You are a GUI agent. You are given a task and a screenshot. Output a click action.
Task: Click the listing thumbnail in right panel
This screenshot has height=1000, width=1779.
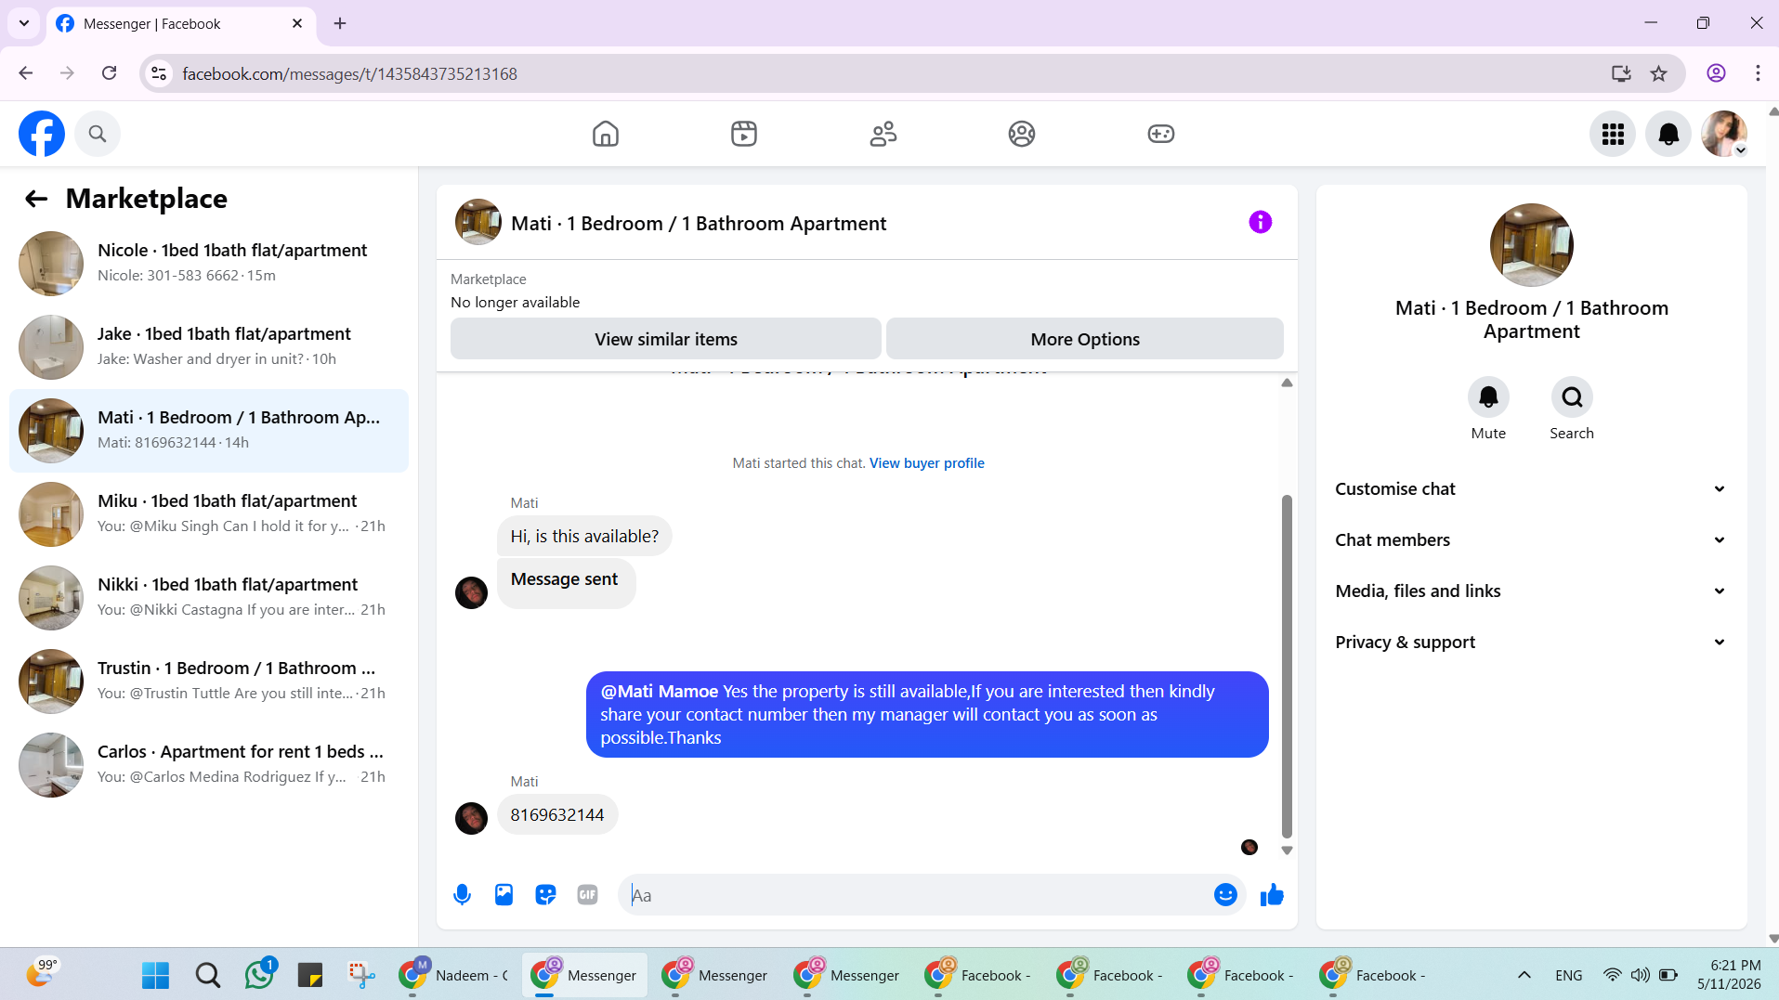pos(1531,245)
